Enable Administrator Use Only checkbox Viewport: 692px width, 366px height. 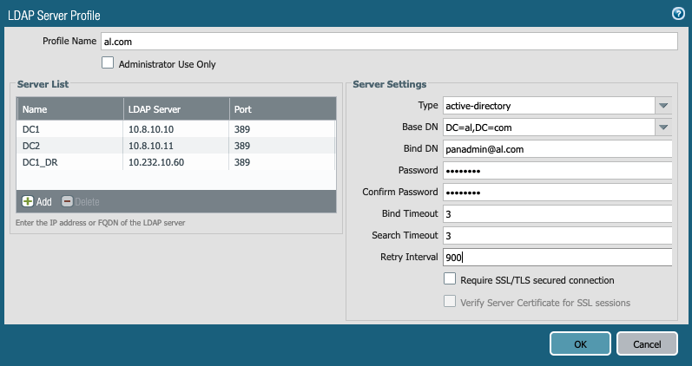click(109, 63)
